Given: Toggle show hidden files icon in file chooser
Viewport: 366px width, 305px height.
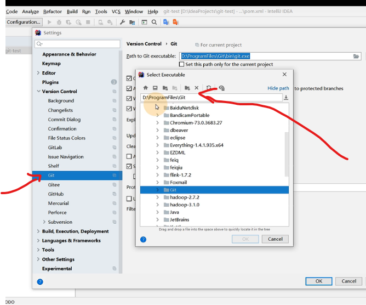Looking at the screenshot, I should pyautogui.click(x=222, y=88).
